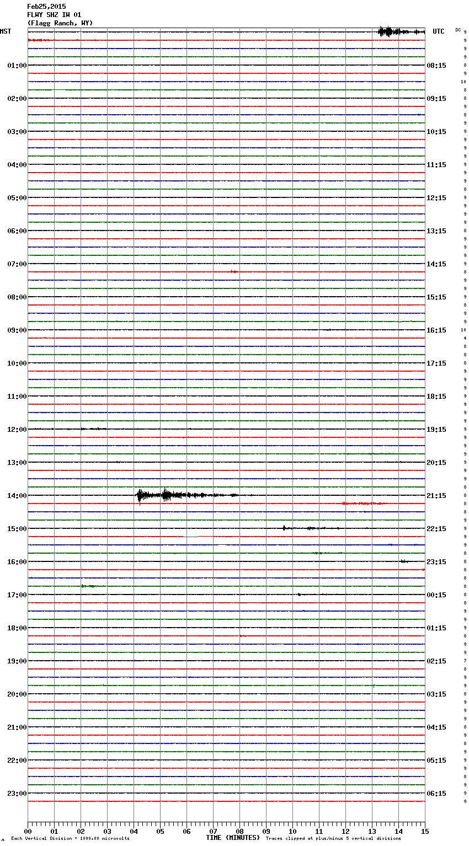Click the 00:15 UTC time label
The width and height of the screenshot is (469, 846).
436,595
